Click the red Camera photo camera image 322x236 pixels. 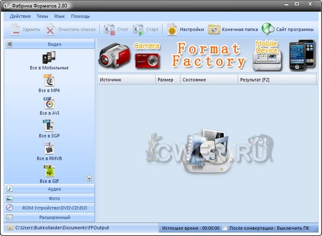coord(147,61)
